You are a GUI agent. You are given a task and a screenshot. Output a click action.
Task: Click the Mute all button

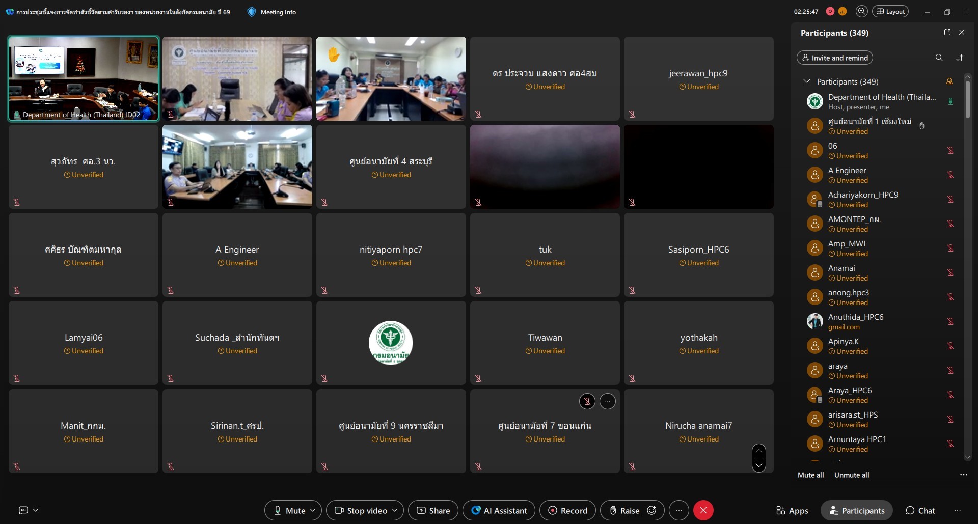tap(810, 475)
